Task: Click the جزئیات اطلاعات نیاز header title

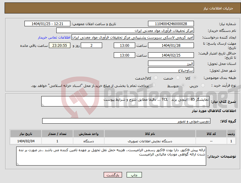Action: (x=218, y=8)
